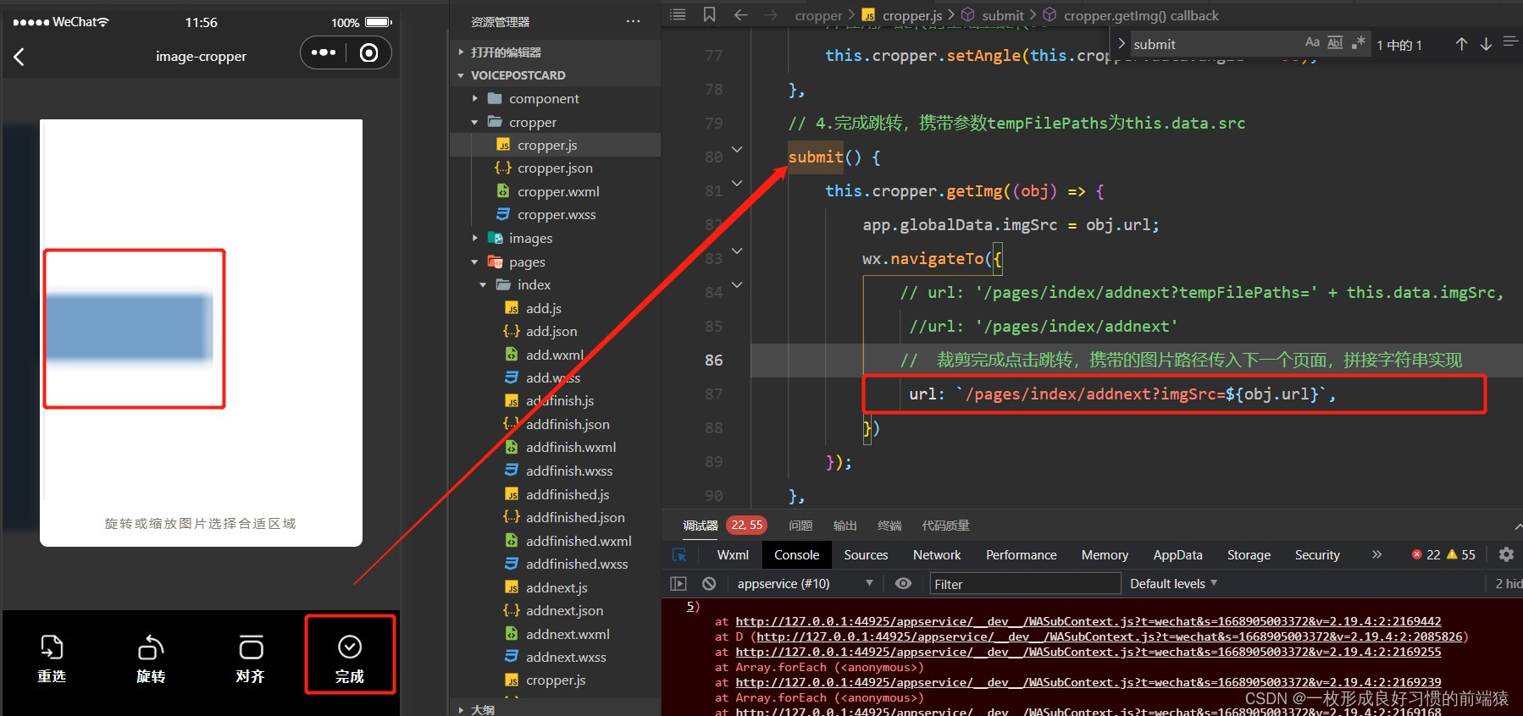Open the explorer panel more actions menu
This screenshot has width=1523, height=716.
633,21
